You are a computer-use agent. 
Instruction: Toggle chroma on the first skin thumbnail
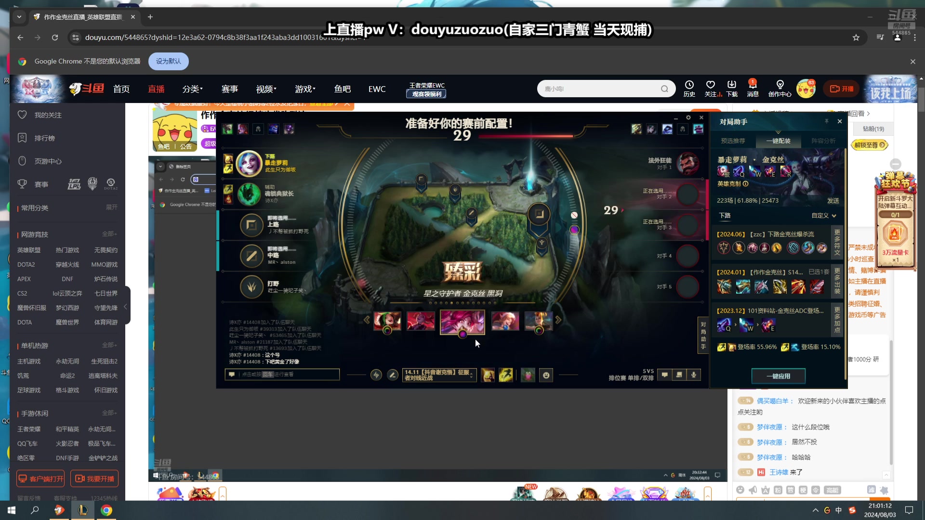point(387,331)
